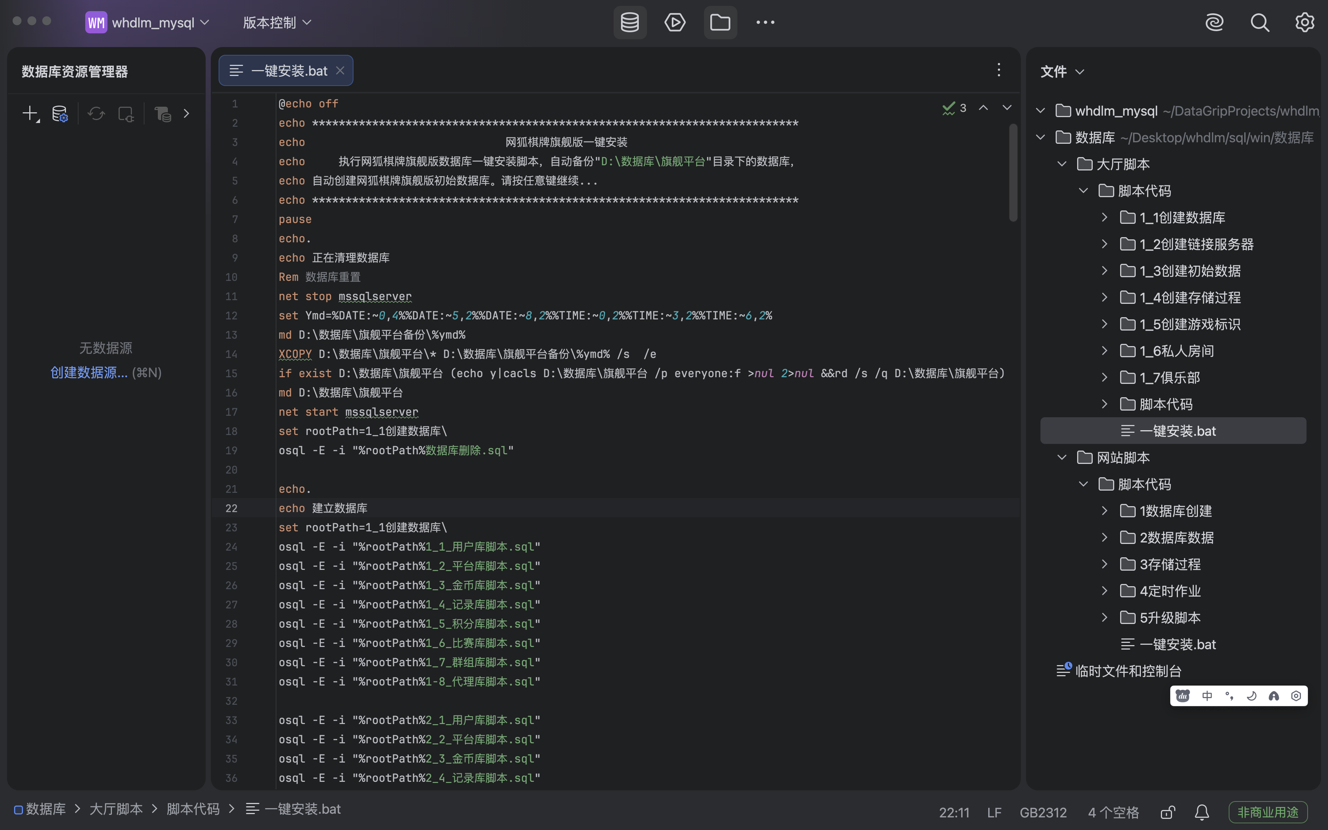The image size is (1328, 830).
Task: Toggle the read-only lock icon in status bar
Action: click(x=1168, y=812)
